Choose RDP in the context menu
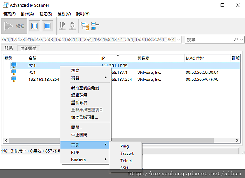Screen dimensions: 245x178 [x=85, y=152]
